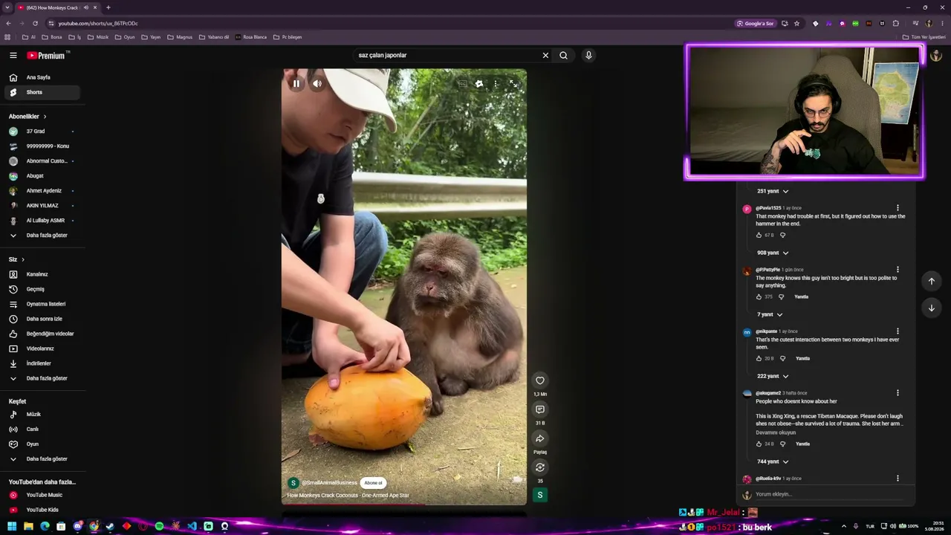This screenshot has height=535, width=951.
Task: Open the comments button showing 31 B
Action: click(x=540, y=409)
